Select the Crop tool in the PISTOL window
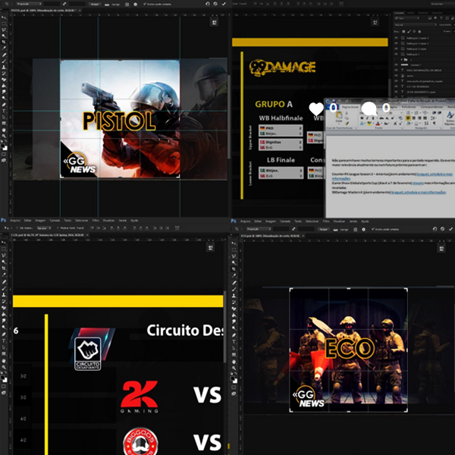 (x=4, y=42)
